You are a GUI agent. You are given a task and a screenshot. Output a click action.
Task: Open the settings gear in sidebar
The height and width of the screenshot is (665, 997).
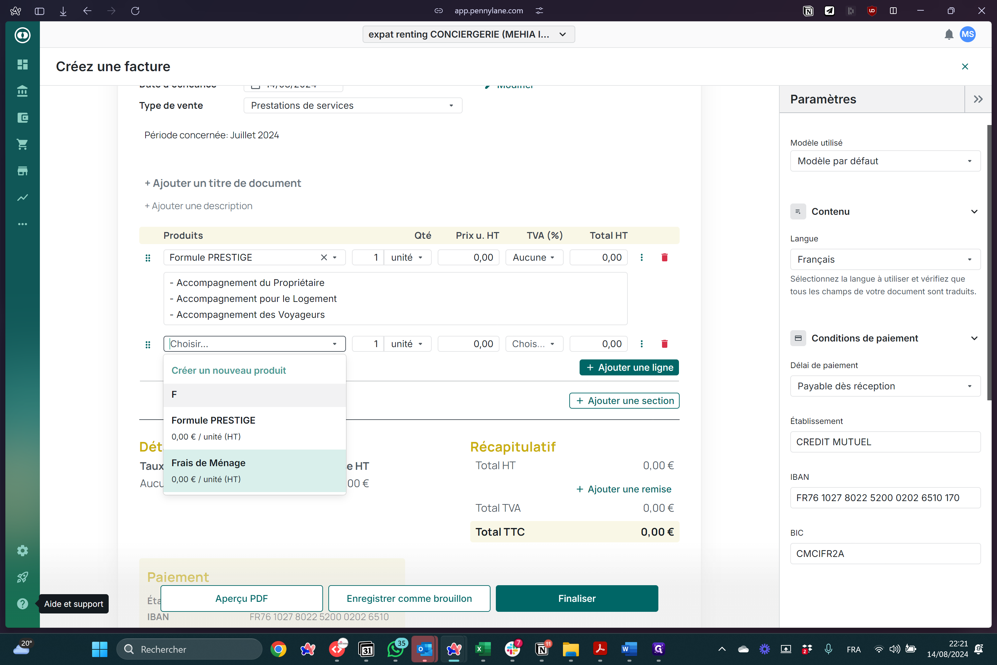click(23, 551)
